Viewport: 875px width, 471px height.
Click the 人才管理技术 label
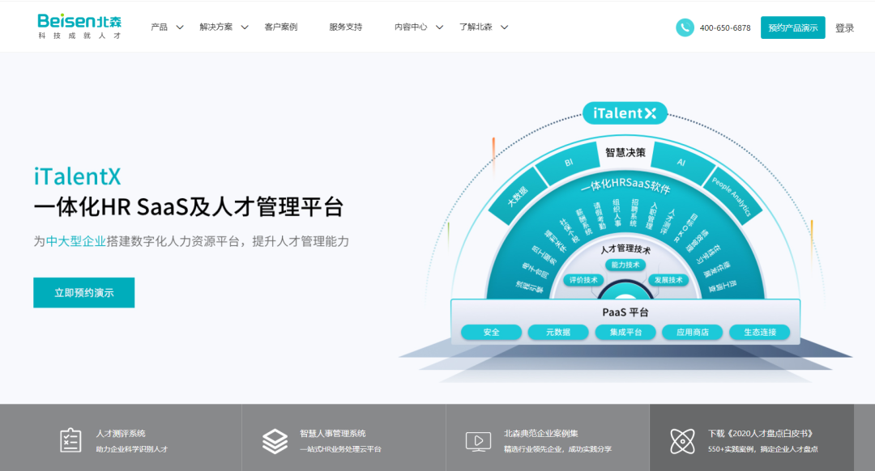[625, 248]
